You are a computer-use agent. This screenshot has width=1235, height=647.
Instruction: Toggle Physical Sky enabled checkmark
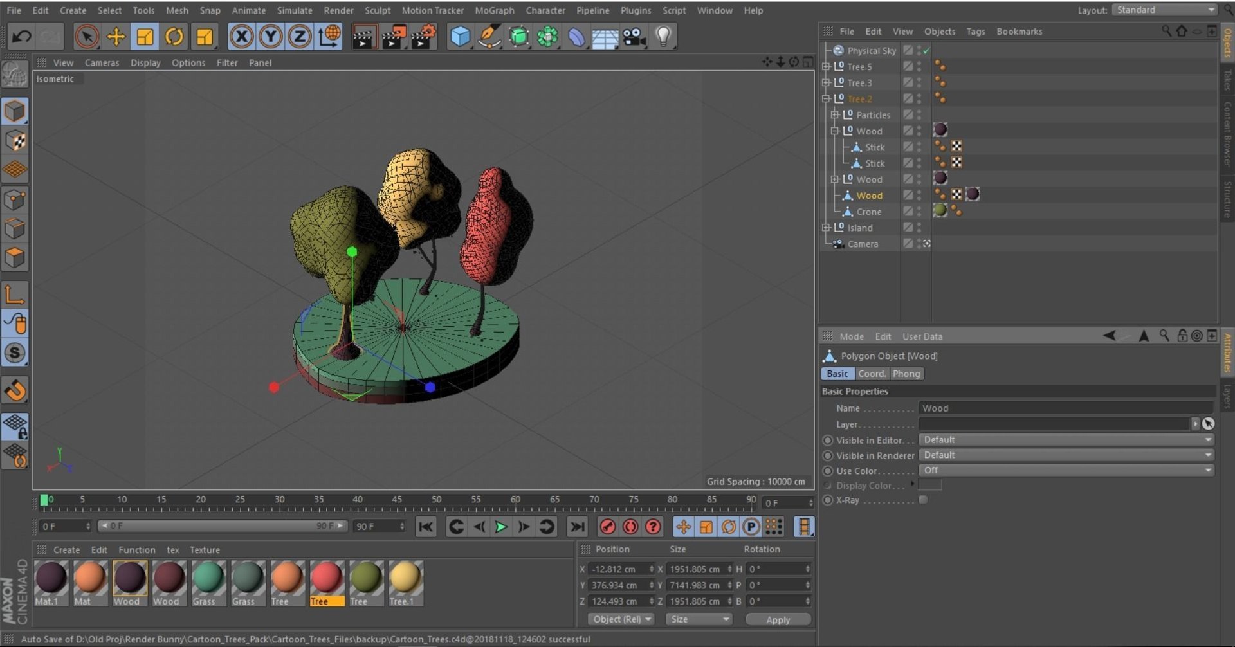click(x=926, y=51)
